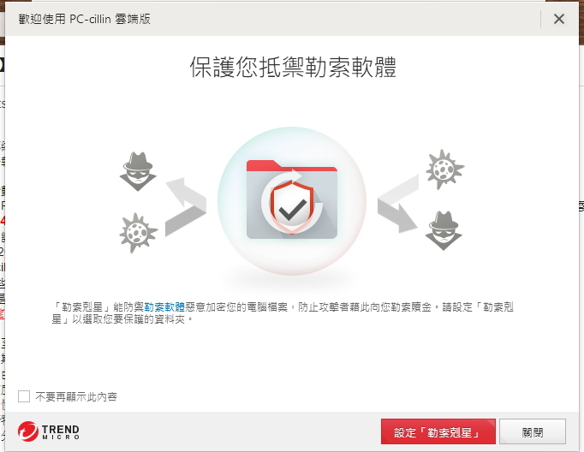Click the red 設定「勒索剋星」 button
The image size is (584, 452).
pos(438,431)
